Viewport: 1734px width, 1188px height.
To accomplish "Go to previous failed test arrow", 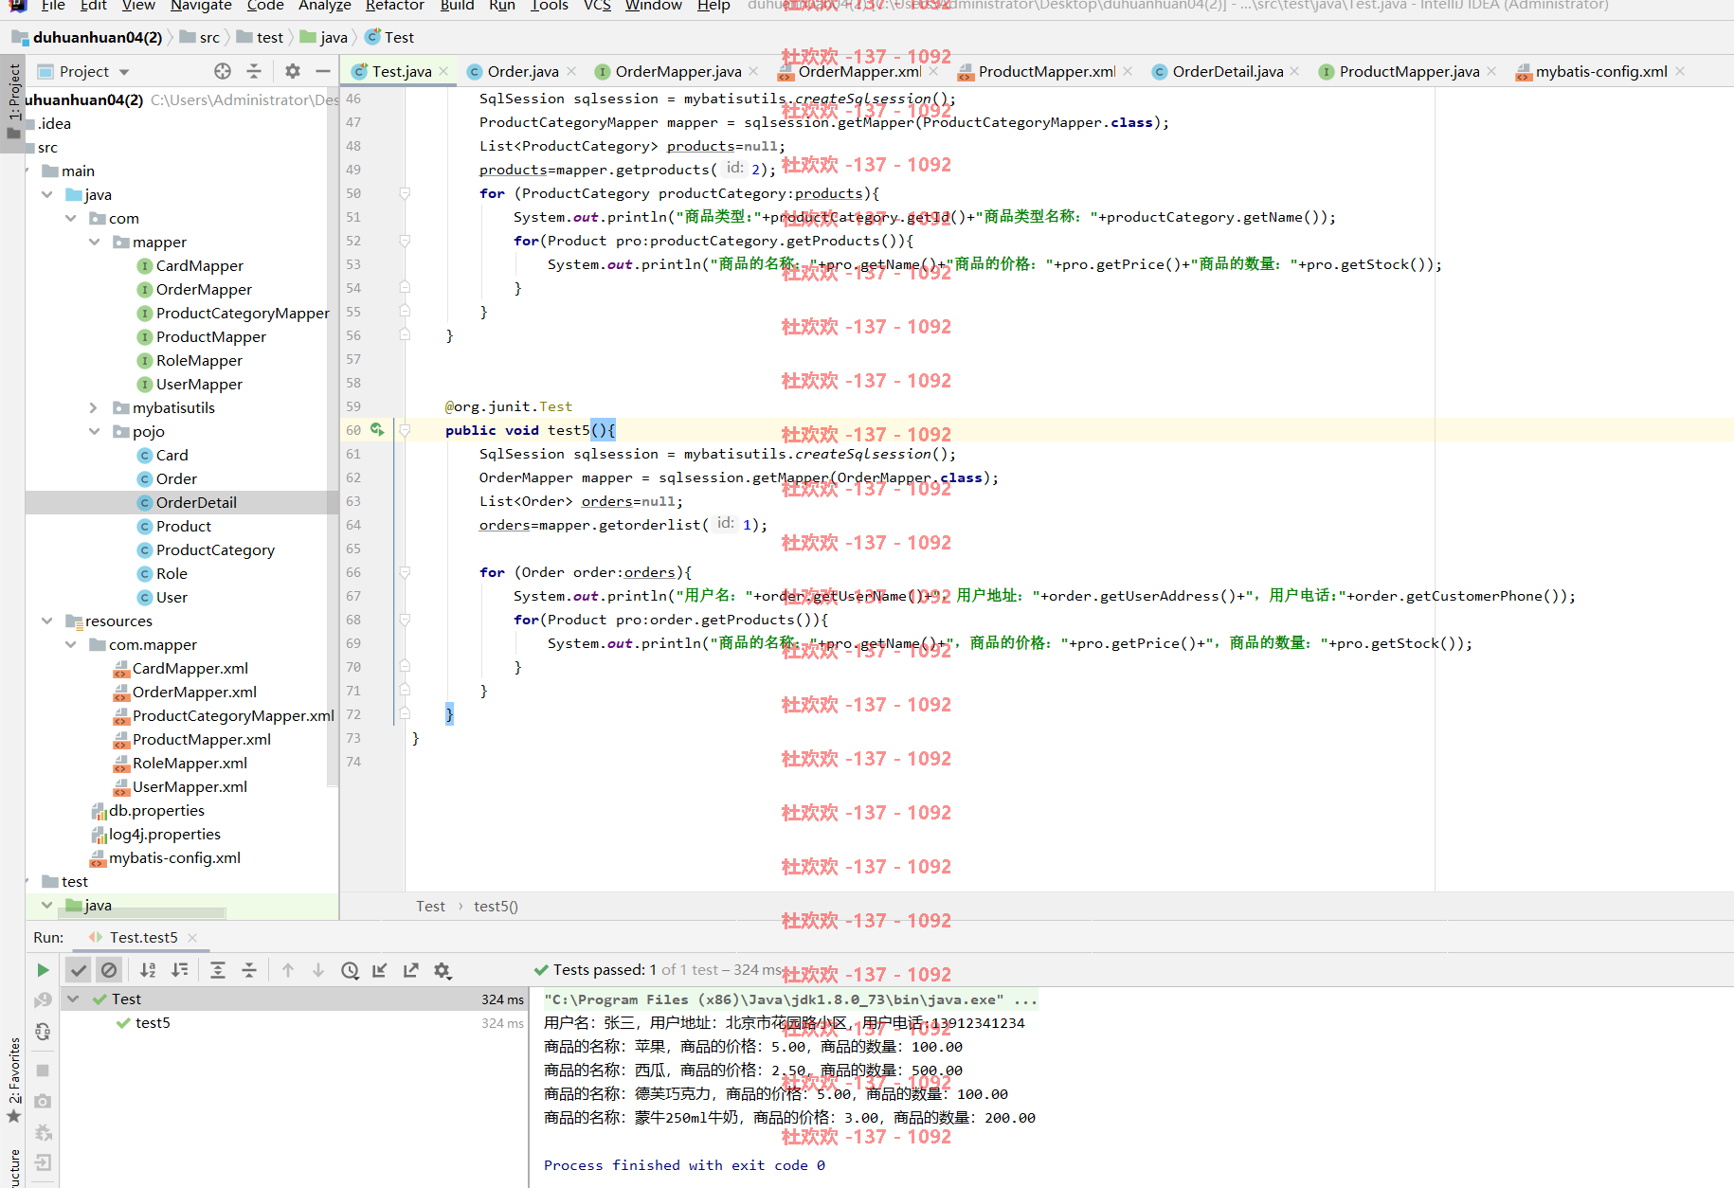I will pos(288,970).
